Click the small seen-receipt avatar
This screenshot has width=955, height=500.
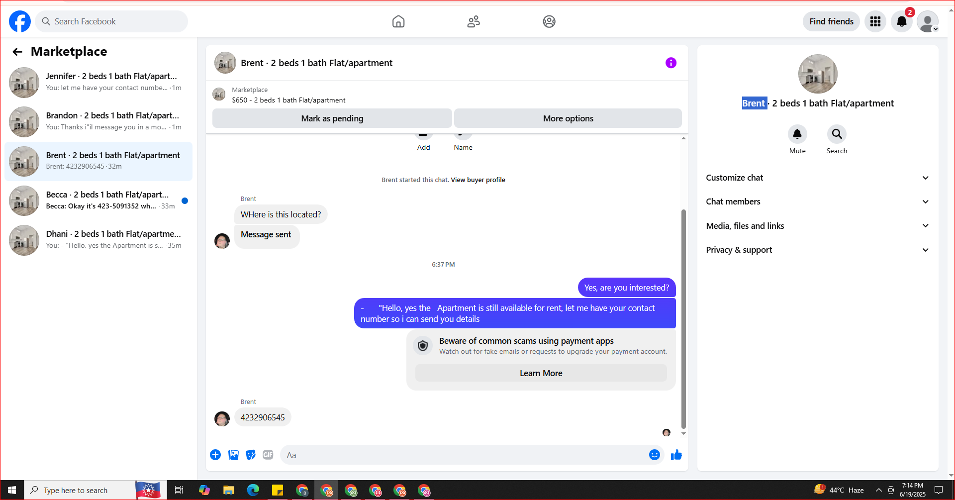[x=667, y=432]
